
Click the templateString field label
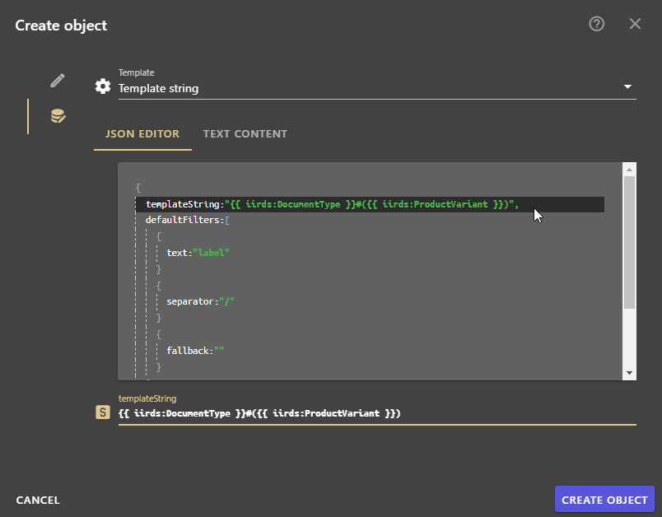(147, 398)
